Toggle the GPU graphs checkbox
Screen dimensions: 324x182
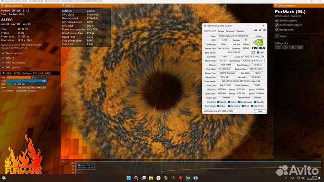tap(3, 67)
